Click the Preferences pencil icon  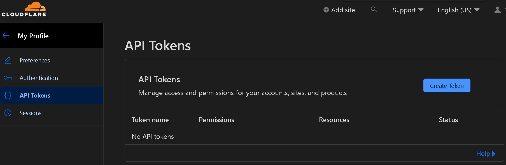pos(8,60)
